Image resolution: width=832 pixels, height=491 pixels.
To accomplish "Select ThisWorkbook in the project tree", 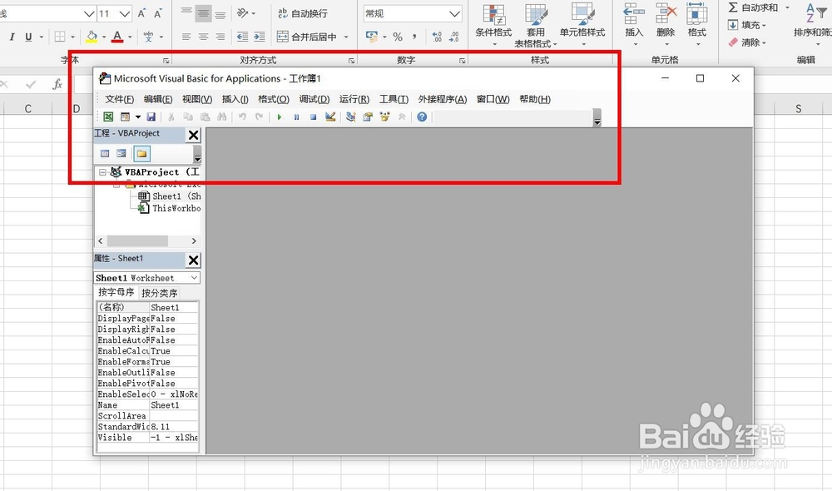I will coord(169,208).
